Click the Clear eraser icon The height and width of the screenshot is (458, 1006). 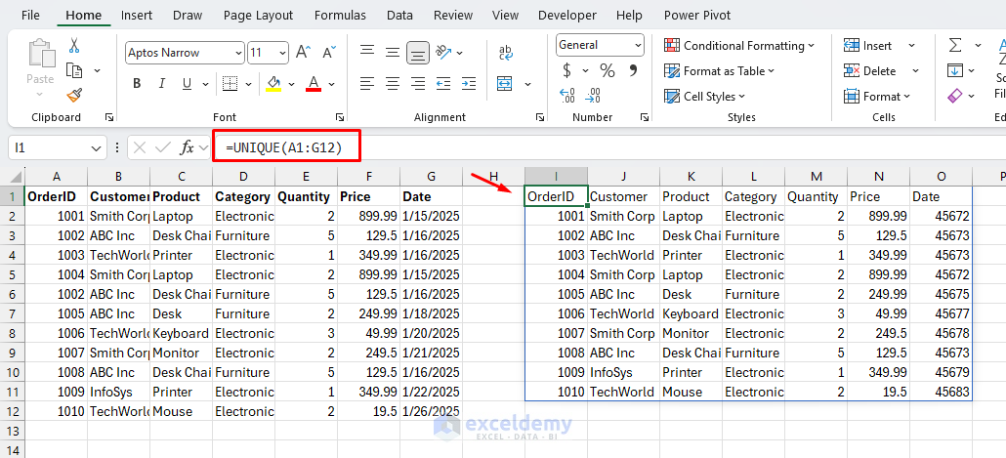pyautogui.click(x=956, y=96)
